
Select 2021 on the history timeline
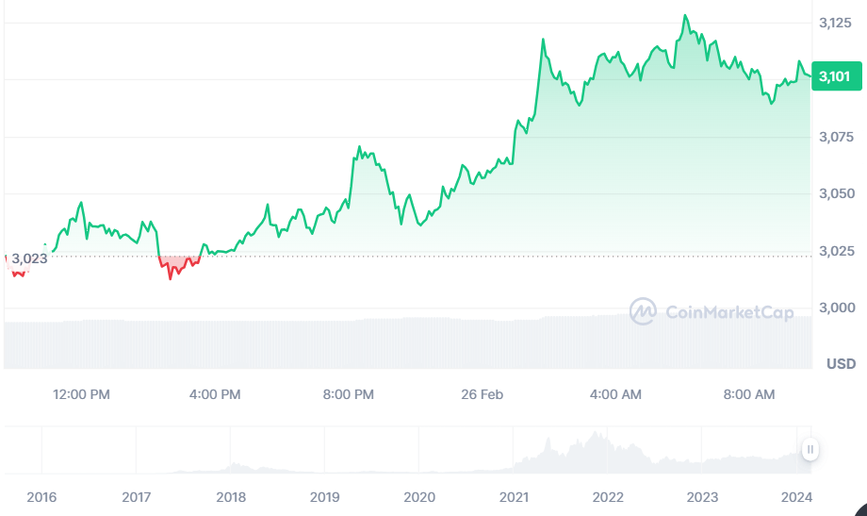pos(514,497)
